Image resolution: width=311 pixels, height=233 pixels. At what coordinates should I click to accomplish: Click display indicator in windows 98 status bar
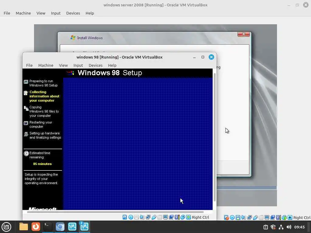166,217
